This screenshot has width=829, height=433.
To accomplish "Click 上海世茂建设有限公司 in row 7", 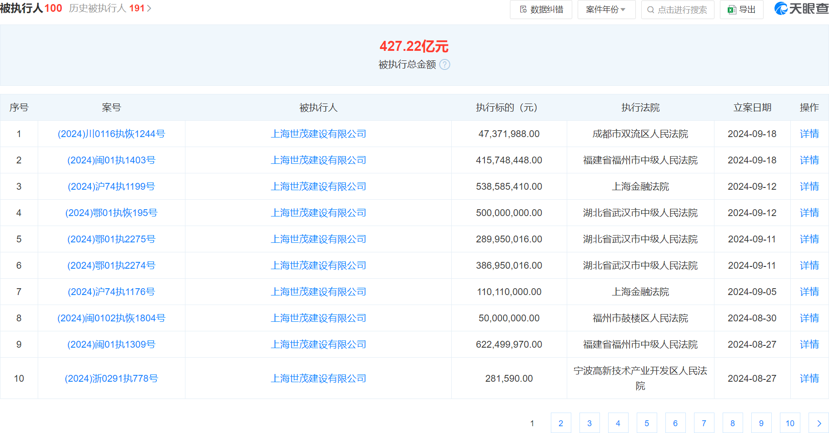I will tap(318, 292).
